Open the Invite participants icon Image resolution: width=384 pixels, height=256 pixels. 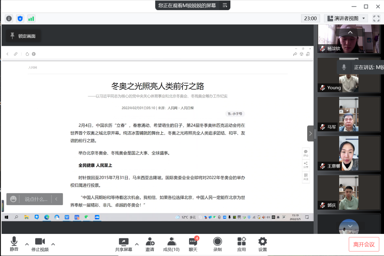(x=150, y=244)
